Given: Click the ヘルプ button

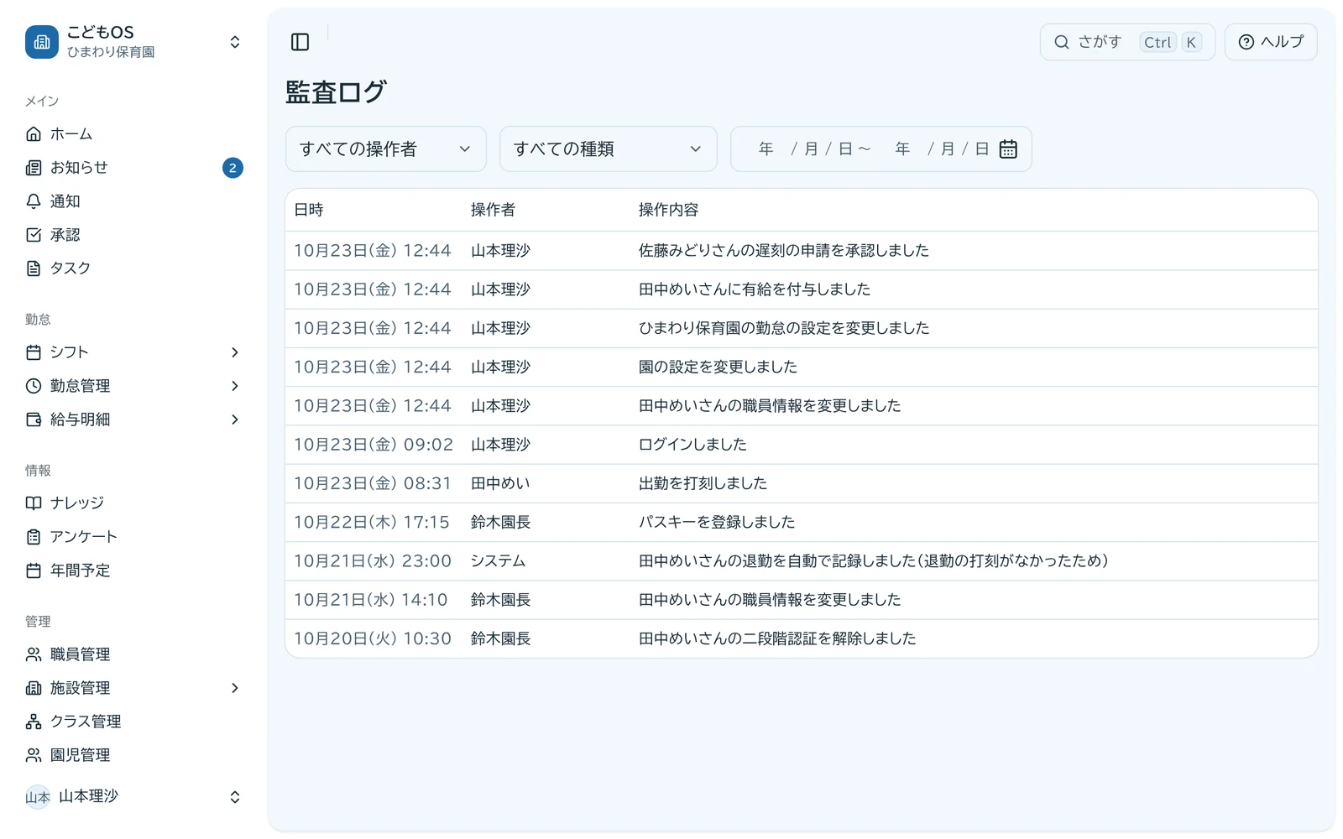Looking at the screenshot, I should 1271,42.
